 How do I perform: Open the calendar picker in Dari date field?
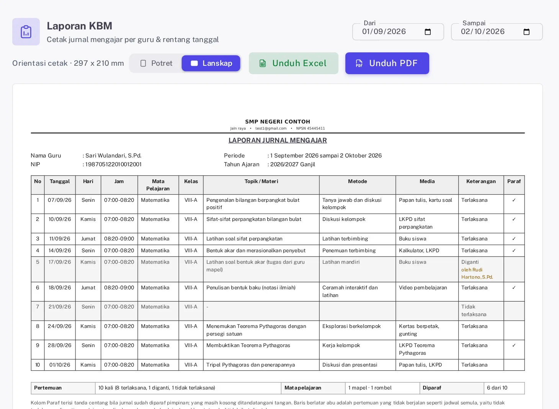(x=428, y=32)
